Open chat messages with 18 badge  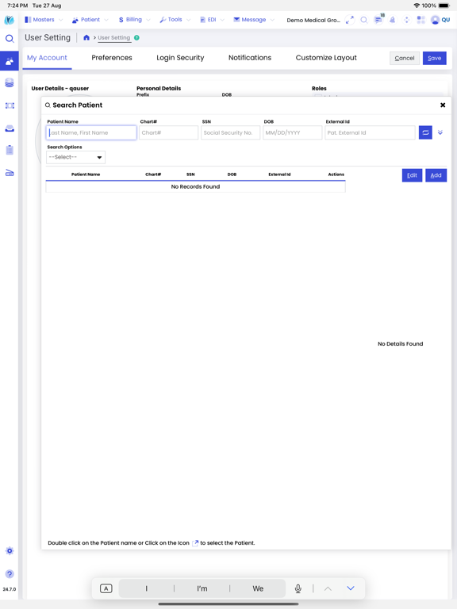click(378, 19)
